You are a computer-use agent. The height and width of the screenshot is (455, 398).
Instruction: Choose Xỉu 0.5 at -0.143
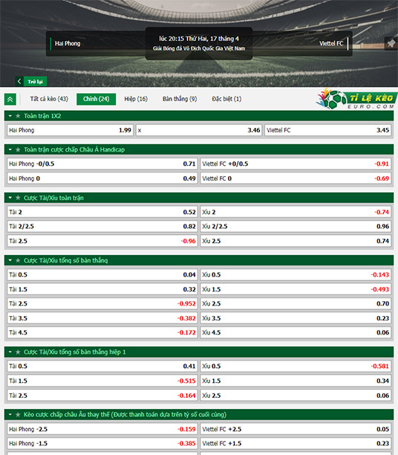(296, 275)
